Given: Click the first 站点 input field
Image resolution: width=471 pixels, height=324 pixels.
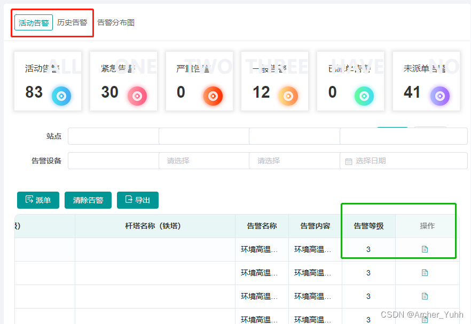Looking at the screenshot, I should (113, 136).
